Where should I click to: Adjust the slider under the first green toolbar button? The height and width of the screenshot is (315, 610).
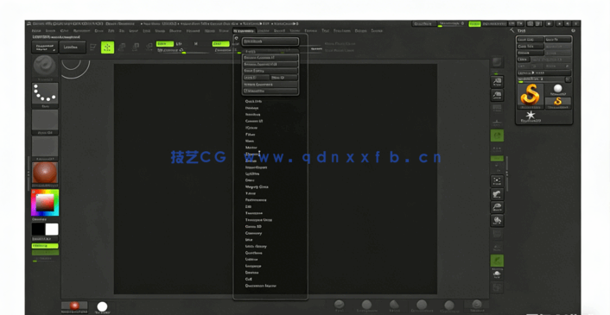183,51
